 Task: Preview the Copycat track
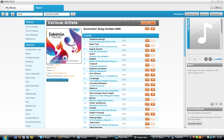tap(147, 65)
